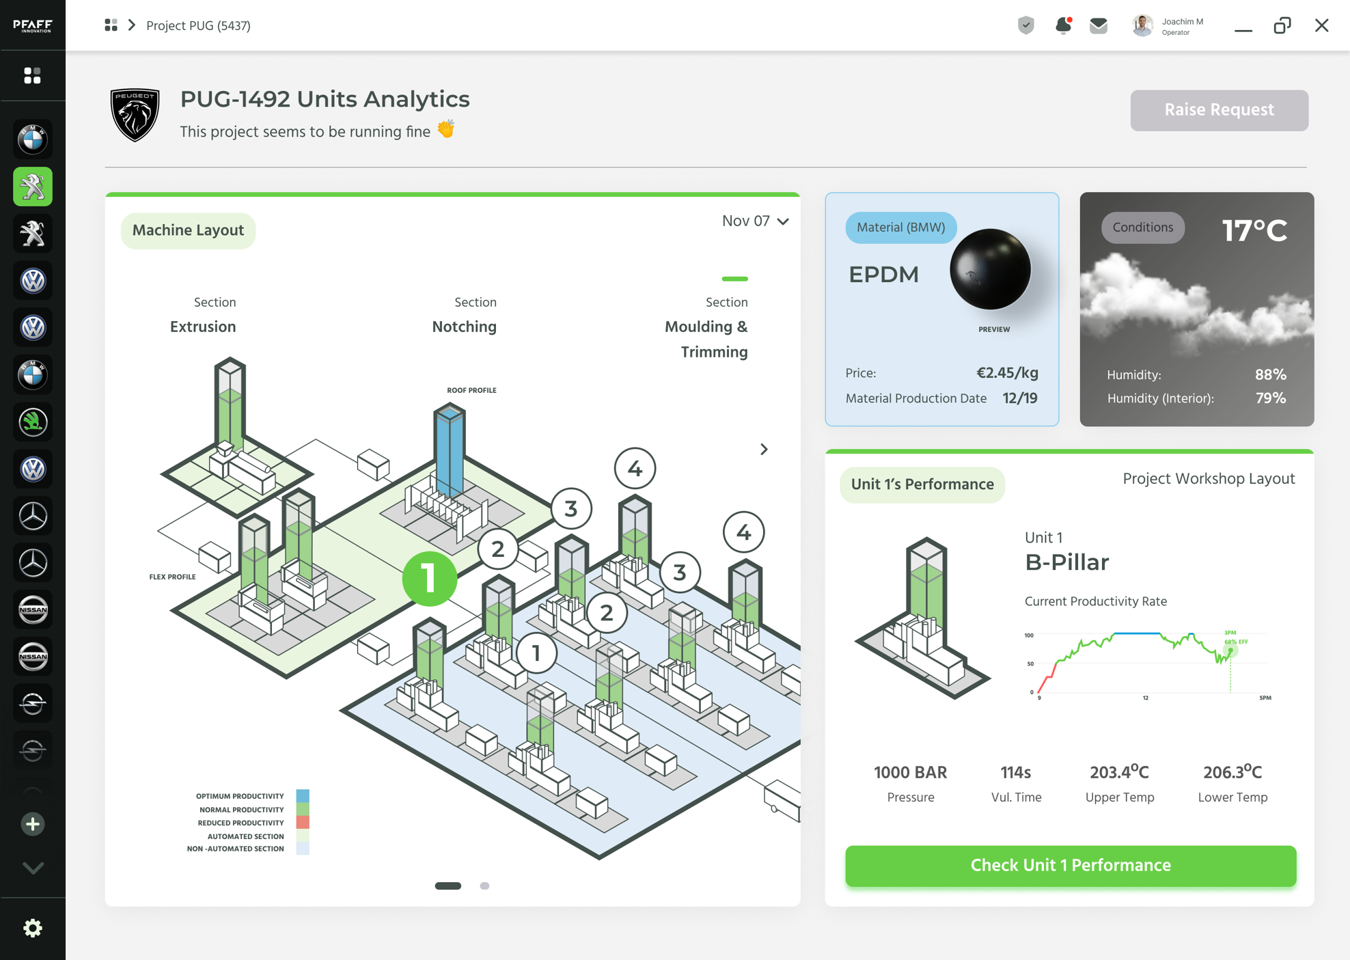Select the highlighted green Peugeot project icon
Viewport: 1350px width, 960px height.
click(33, 187)
